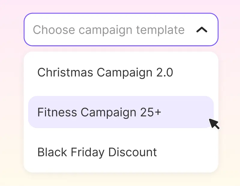Select the last template, Black Friday
The width and height of the screenshot is (240, 186).
coord(121,152)
